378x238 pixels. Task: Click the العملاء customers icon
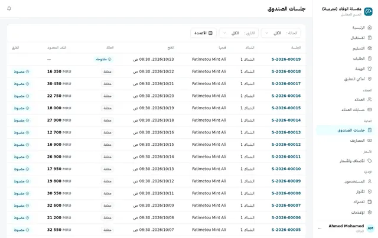tap(370, 99)
